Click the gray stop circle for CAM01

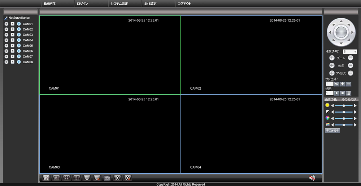[6, 24]
